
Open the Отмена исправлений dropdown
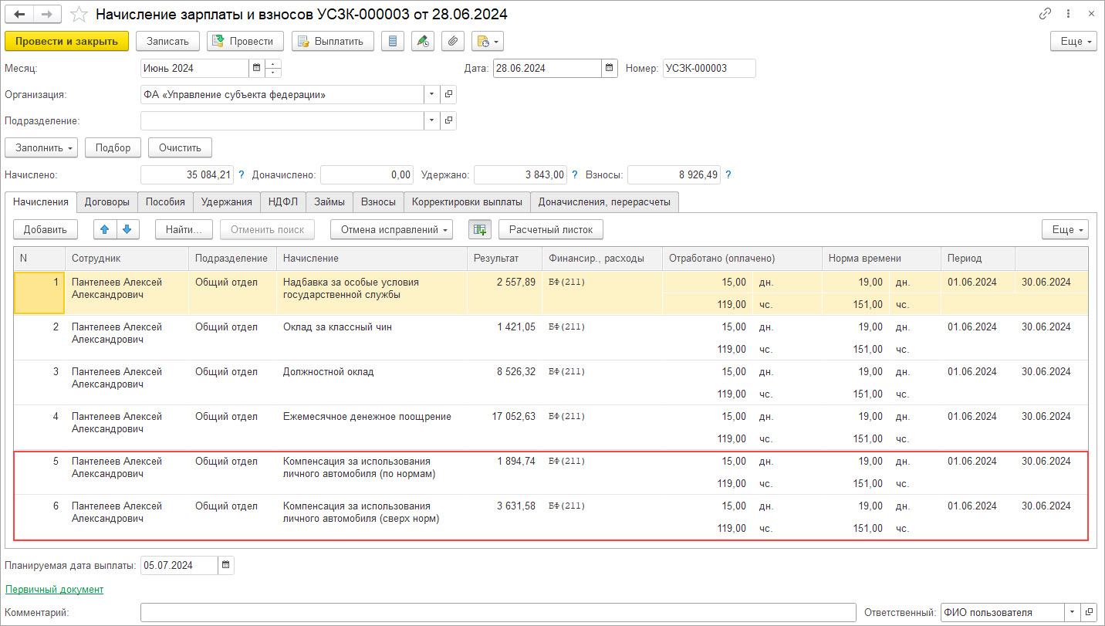click(391, 229)
